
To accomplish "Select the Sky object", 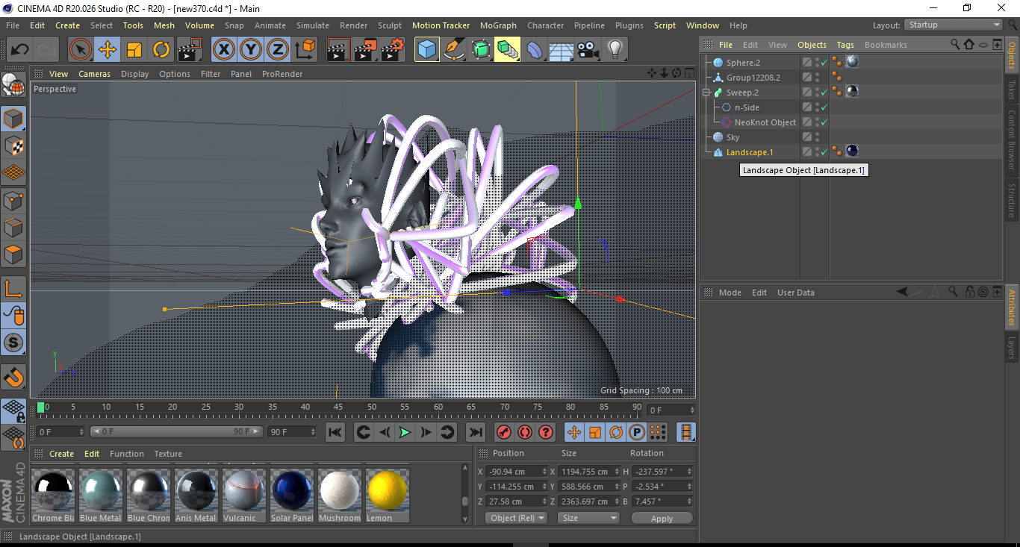I will click(733, 137).
